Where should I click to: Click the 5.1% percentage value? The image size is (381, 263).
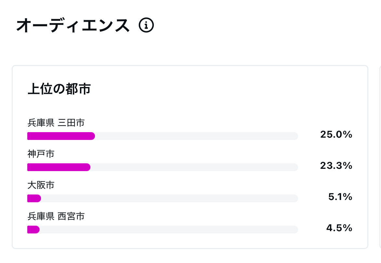(x=340, y=197)
